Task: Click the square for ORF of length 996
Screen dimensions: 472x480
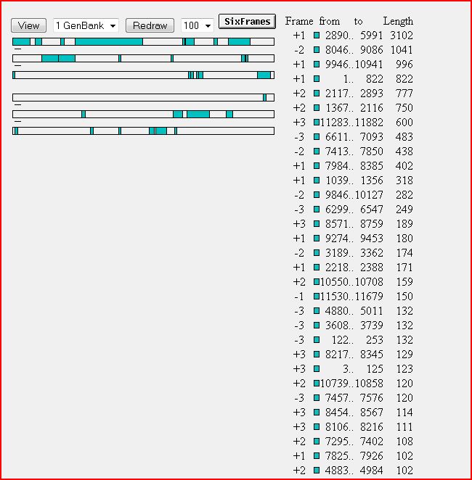Action: point(317,65)
